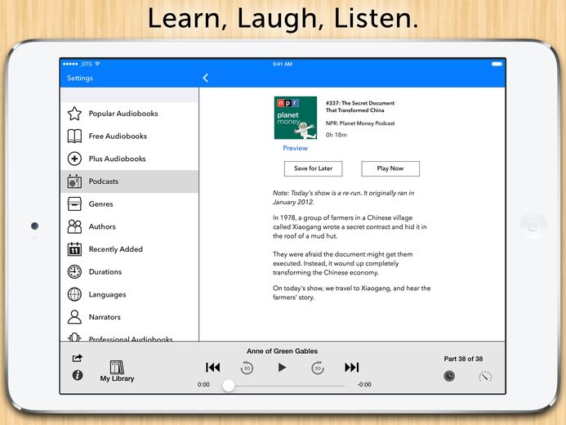The image size is (566, 425).
Task: Click Save for Later button
Action: [314, 168]
